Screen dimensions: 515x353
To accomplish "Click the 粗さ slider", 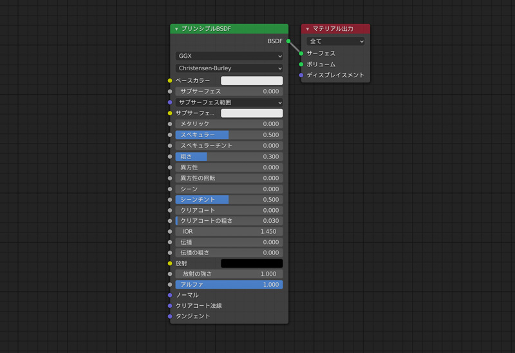I will pos(229,157).
